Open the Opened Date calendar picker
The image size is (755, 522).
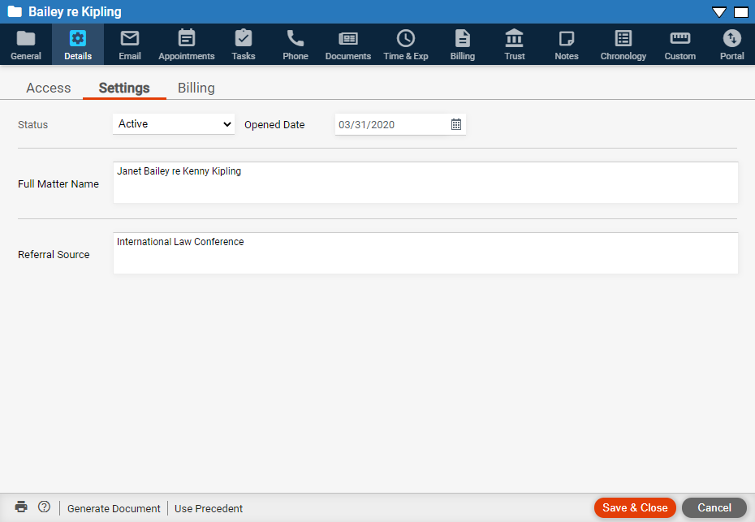click(x=456, y=124)
